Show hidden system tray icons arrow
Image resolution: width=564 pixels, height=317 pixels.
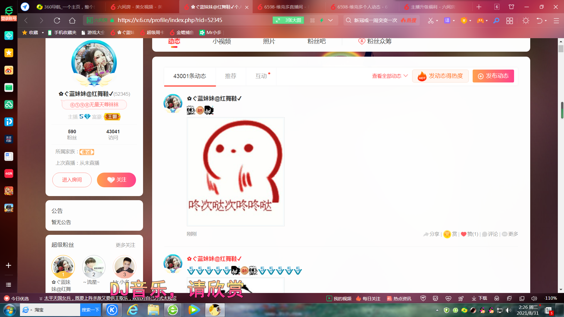[x=437, y=310]
